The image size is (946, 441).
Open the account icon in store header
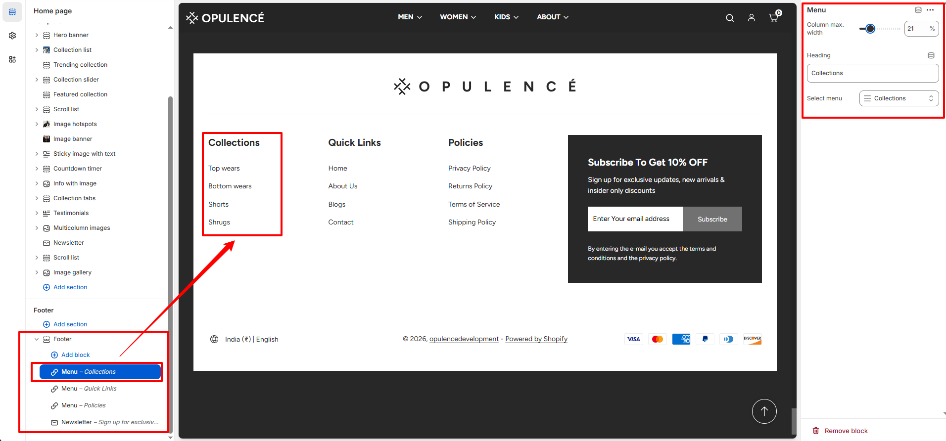click(752, 18)
